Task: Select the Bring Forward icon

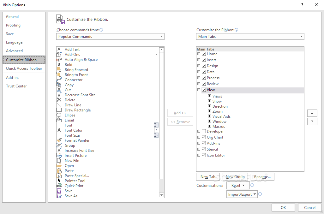Action: click(59, 70)
